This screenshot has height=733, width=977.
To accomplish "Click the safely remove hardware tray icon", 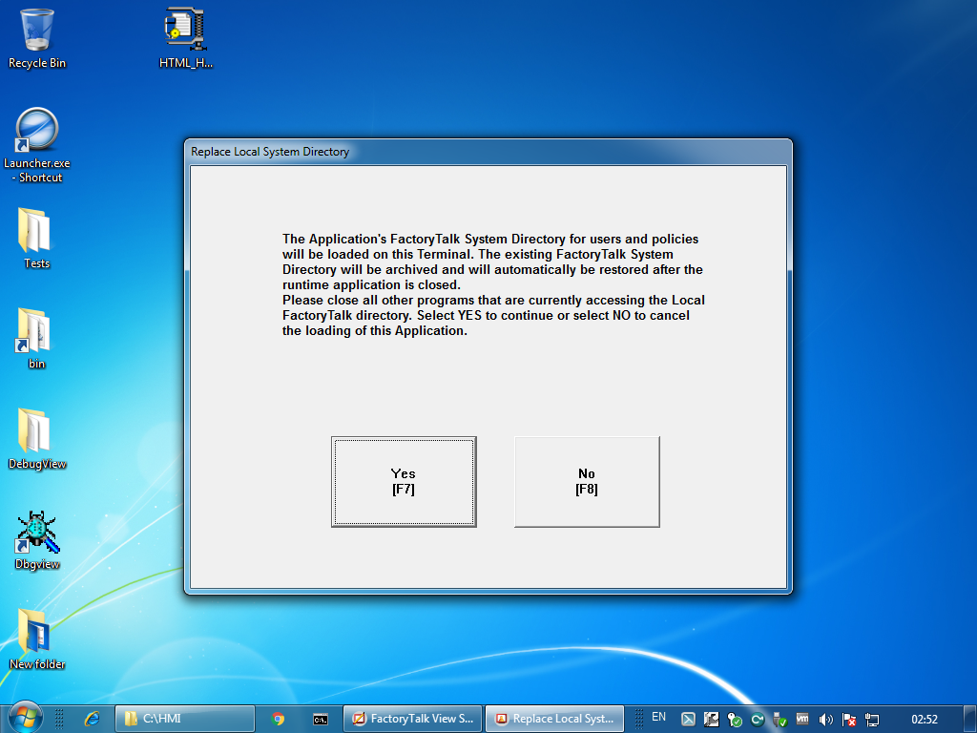I will click(x=780, y=720).
